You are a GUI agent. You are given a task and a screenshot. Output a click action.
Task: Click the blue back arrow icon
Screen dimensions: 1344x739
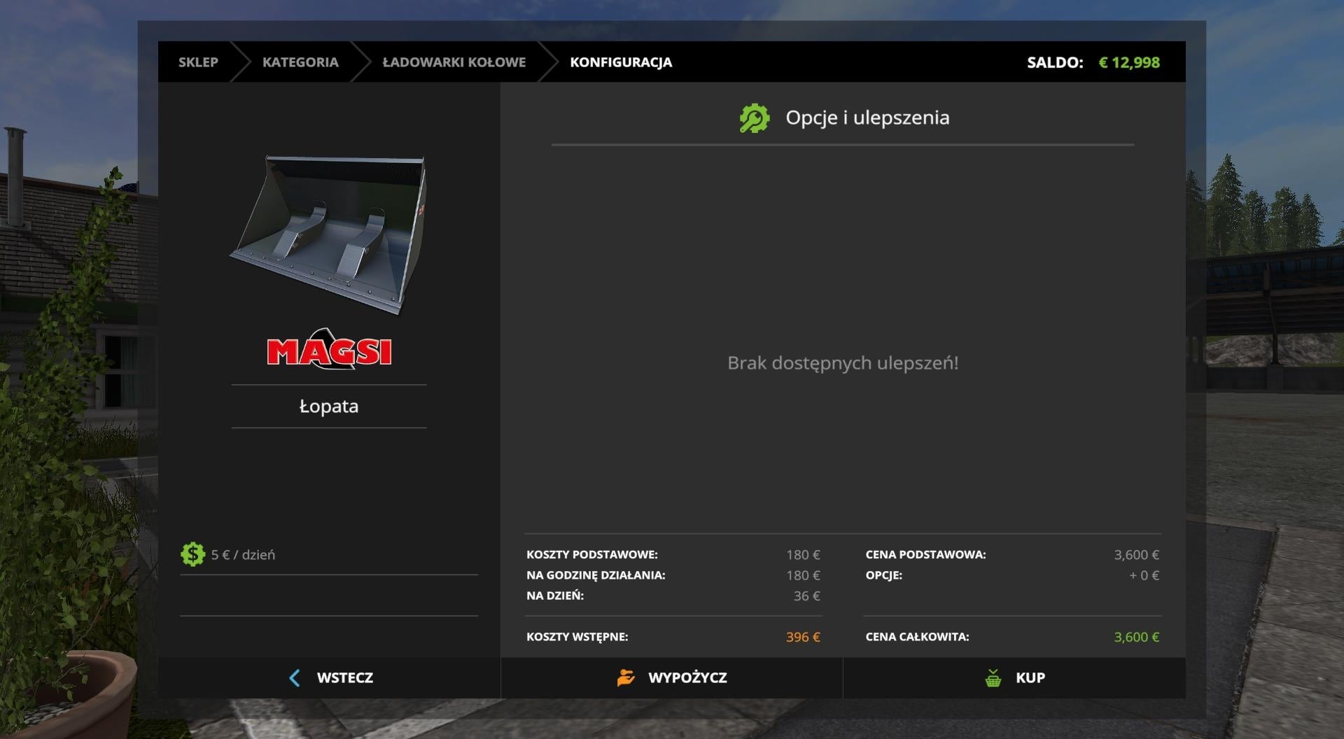click(295, 677)
